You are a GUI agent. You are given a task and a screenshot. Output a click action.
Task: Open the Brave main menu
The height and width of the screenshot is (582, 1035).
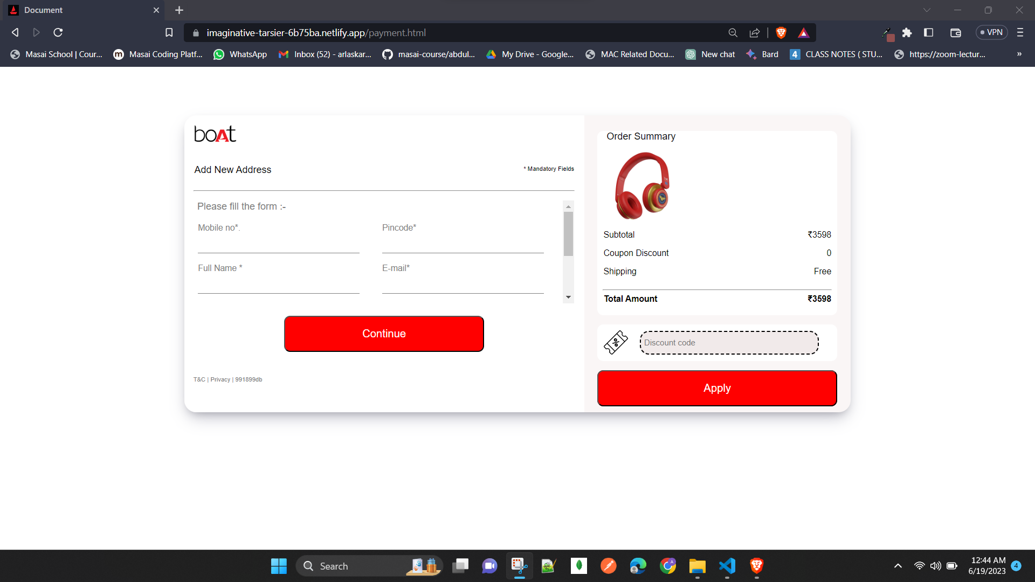tap(1020, 33)
